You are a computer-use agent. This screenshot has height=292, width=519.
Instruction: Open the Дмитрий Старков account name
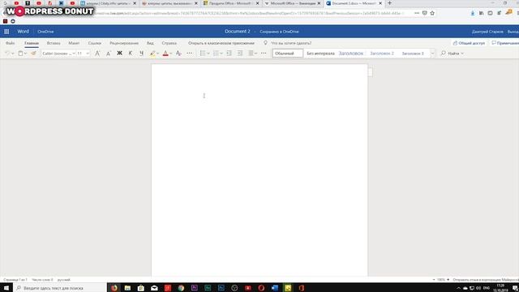tap(487, 32)
